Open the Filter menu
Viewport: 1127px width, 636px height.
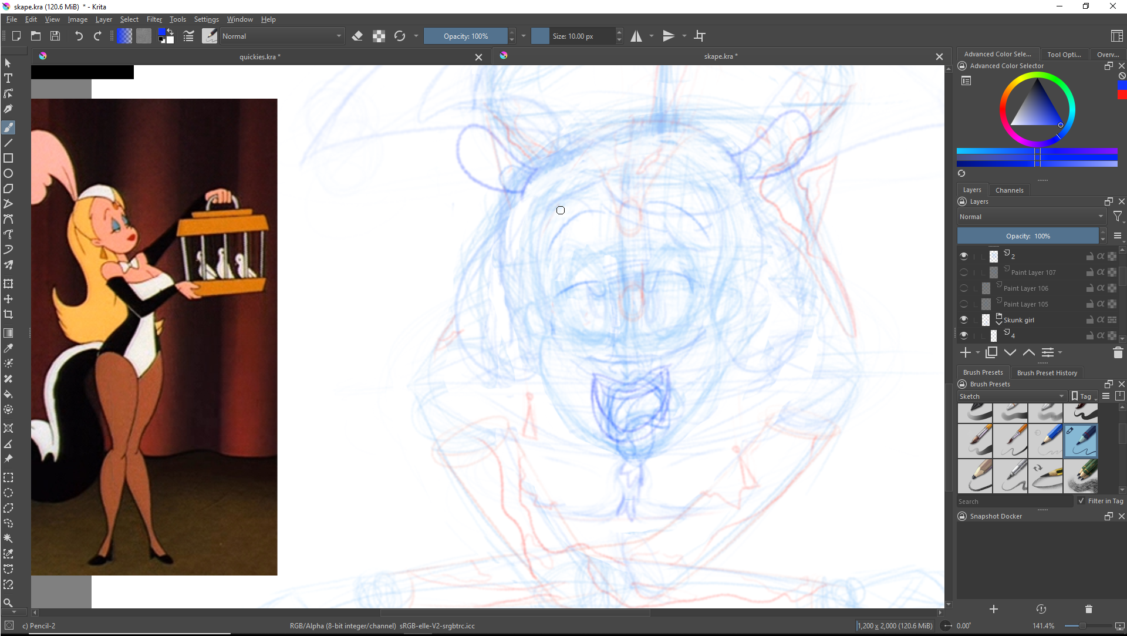(x=154, y=19)
